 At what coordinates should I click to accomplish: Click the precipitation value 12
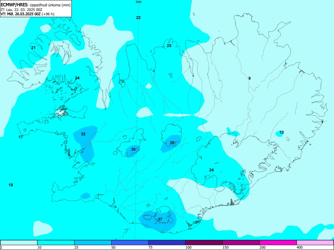[x=282, y=132]
